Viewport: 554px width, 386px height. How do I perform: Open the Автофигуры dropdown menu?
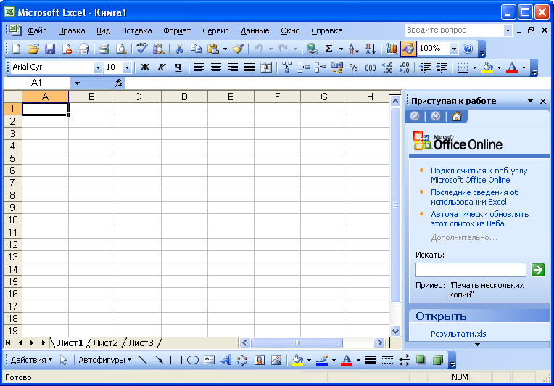coord(105,360)
